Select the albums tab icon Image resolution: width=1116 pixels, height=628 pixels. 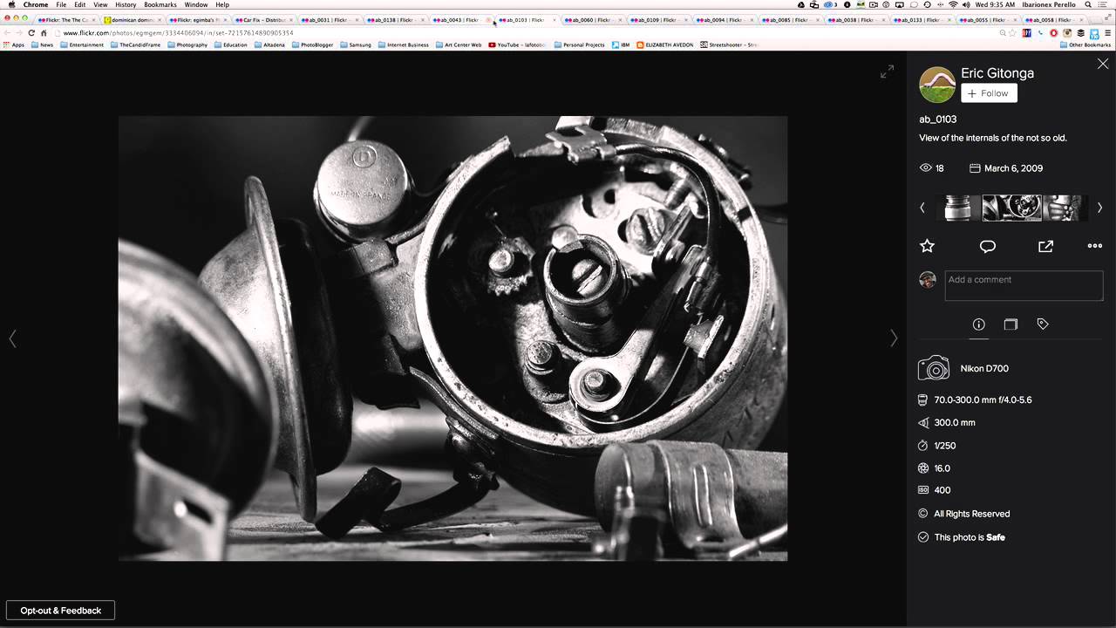(x=1011, y=324)
